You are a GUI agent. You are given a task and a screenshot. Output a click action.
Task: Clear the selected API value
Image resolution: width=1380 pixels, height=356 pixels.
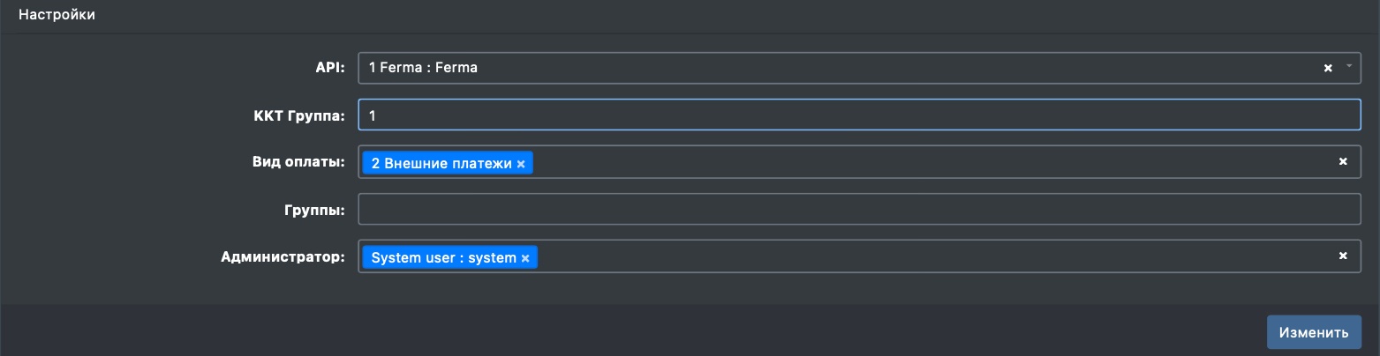click(1327, 68)
